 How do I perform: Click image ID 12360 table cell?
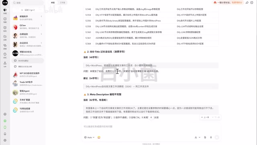88,32
